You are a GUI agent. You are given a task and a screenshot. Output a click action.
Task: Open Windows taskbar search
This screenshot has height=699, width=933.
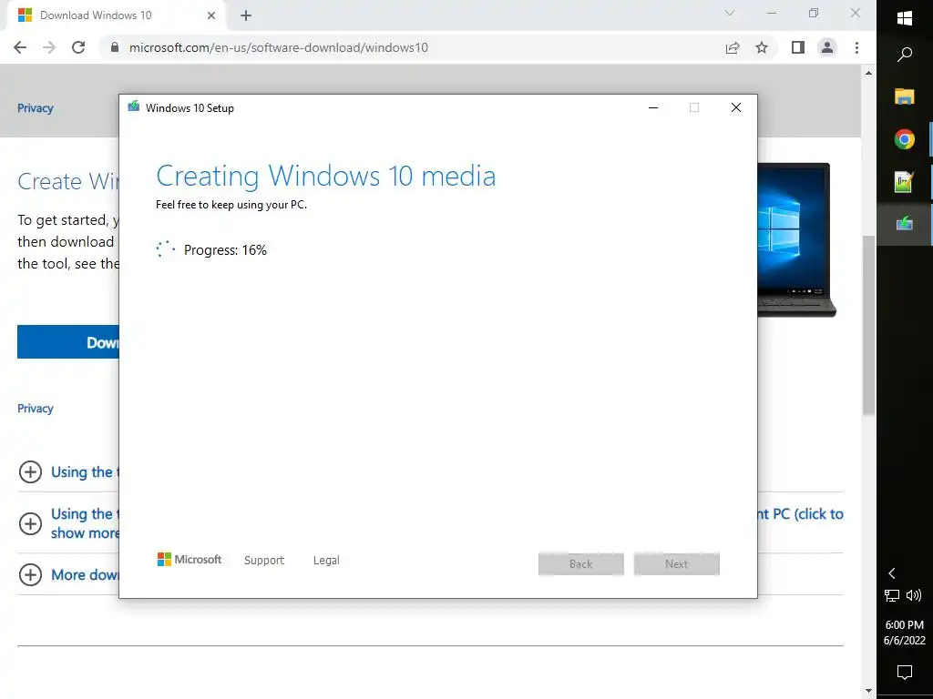point(905,55)
